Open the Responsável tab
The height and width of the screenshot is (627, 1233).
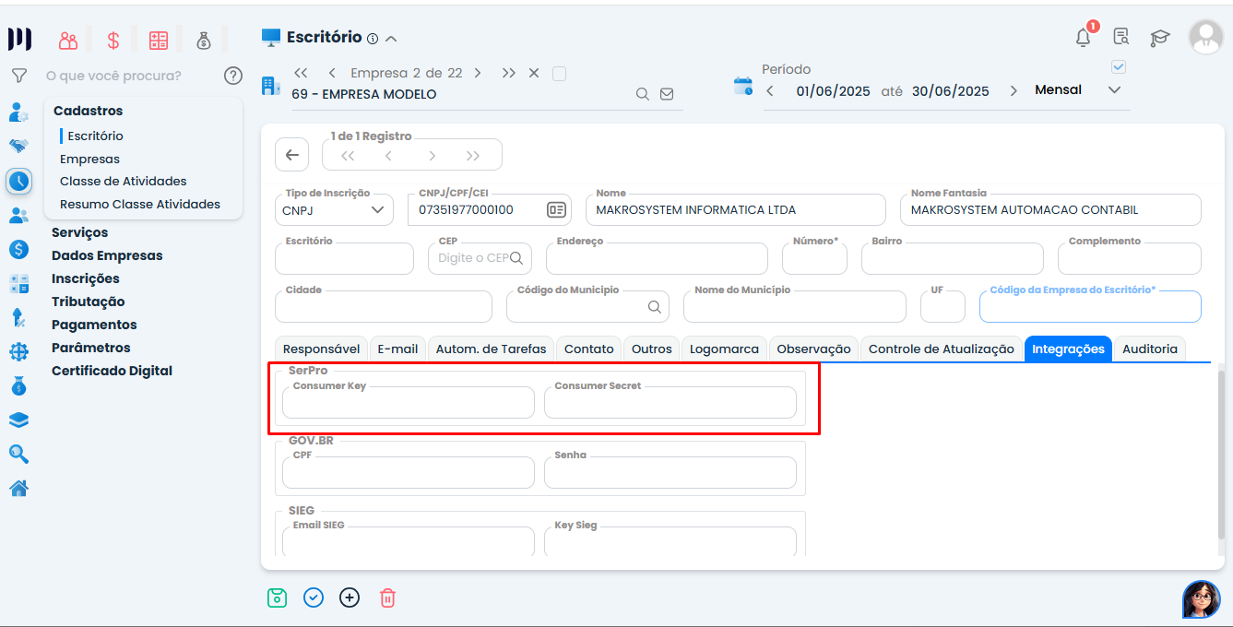pos(321,349)
